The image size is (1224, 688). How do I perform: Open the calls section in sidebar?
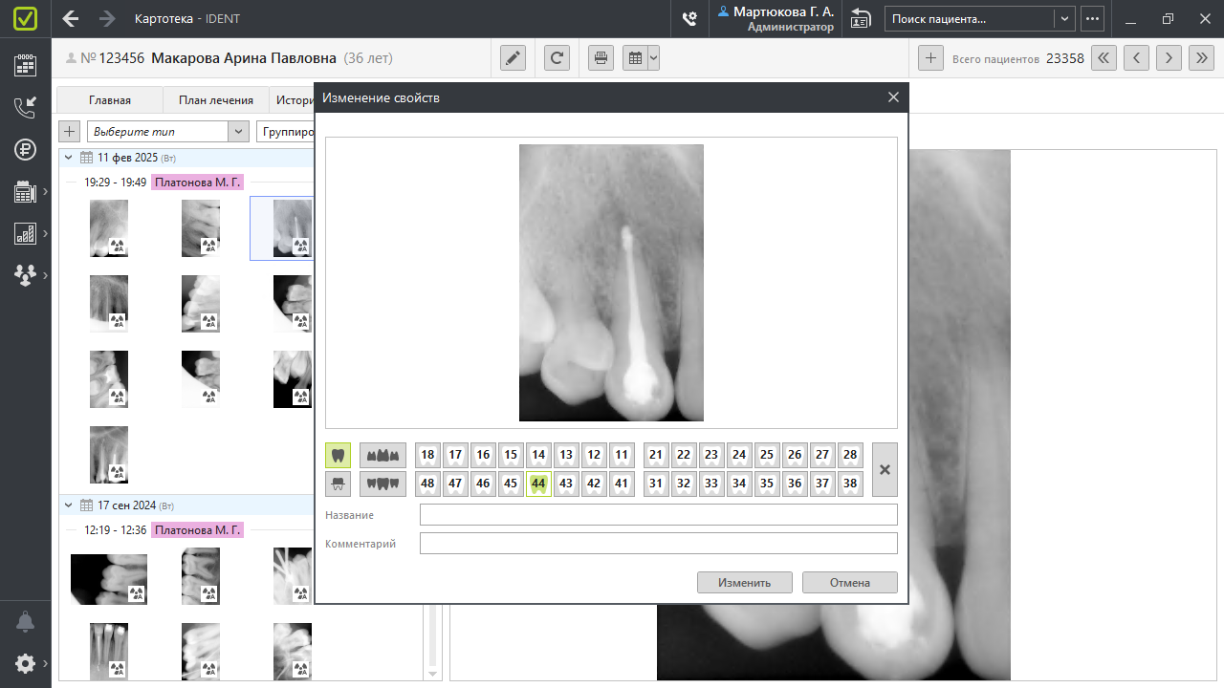[25, 107]
